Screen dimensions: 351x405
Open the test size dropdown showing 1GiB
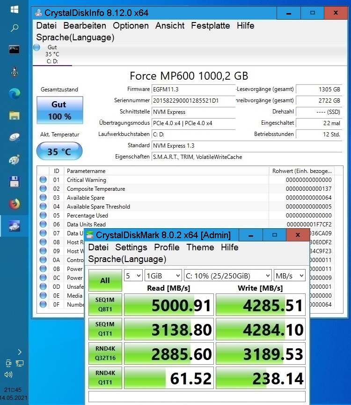(163, 276)
